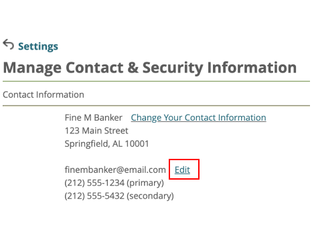This screenshot has height=250, width=312.
Task: Click the primary phone number (212) 555-1234
Action: 94,183
